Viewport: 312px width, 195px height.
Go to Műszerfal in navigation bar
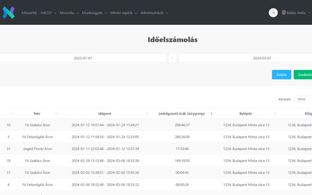[29, 13]
